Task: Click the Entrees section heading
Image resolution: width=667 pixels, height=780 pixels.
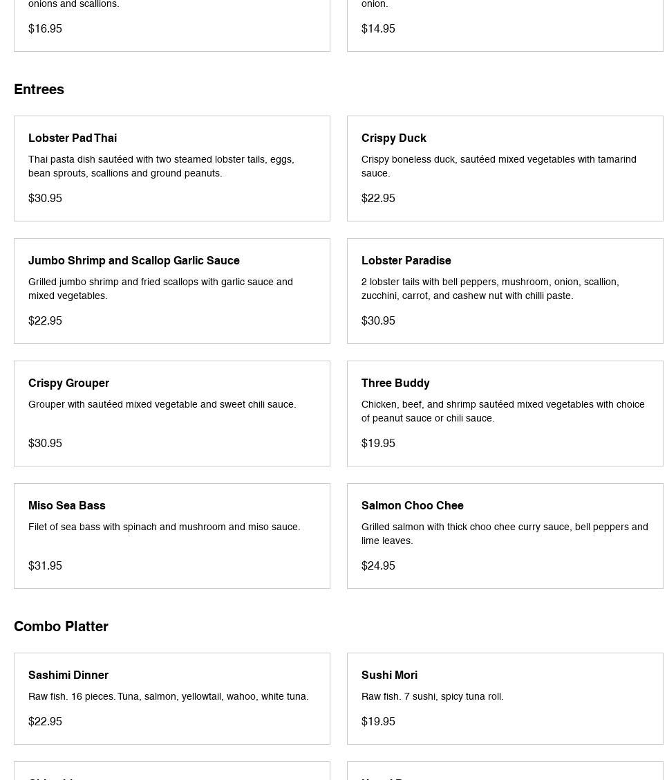Action: tap(39, 89)
